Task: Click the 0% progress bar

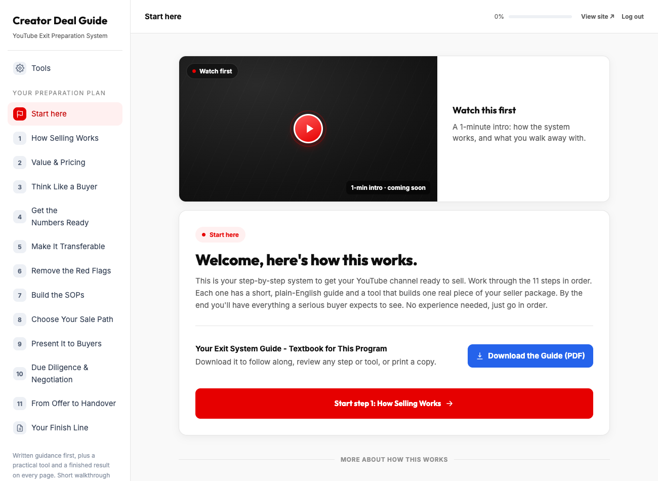Action: point(540,17)
